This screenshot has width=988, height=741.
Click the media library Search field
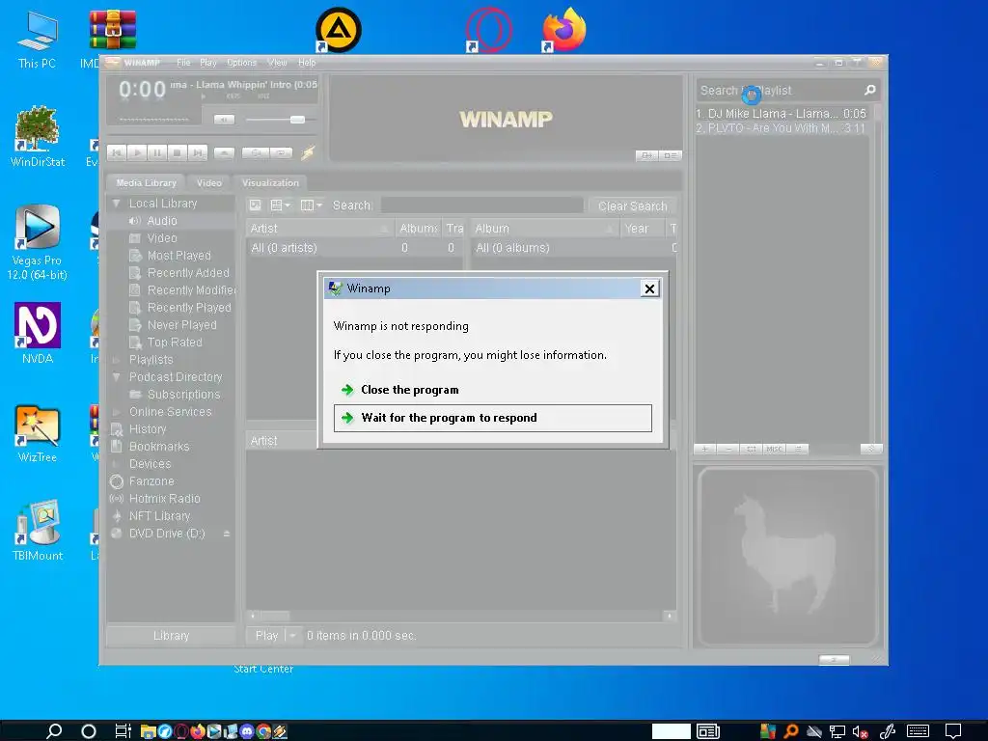point(482,206)
